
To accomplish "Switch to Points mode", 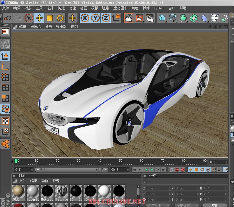I will [x=5, y=77].
